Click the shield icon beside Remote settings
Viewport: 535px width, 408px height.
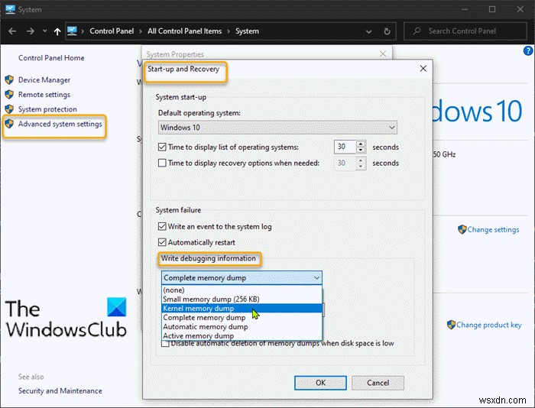click(9, 95)
